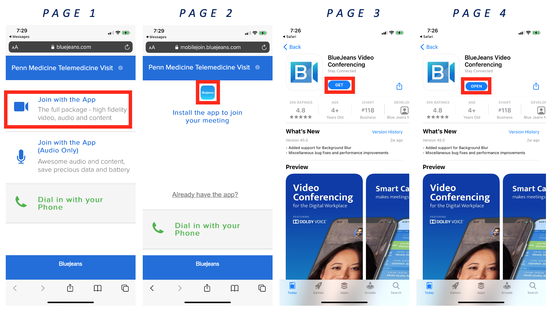The image size is (552, 310).
Task: Tap the phone icon next to Dial in option Page 2
Action: point(158,228)
